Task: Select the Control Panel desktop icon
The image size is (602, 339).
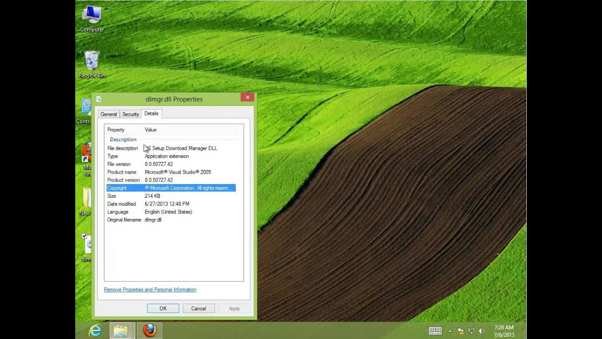Action: 85,112
